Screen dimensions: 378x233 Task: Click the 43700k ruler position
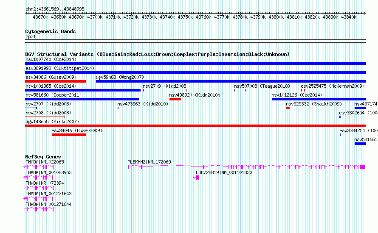pos(95,17)
